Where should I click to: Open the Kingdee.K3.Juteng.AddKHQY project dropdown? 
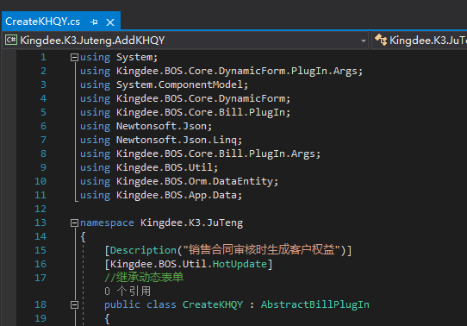pyautogui.click(x=364, y=41)
